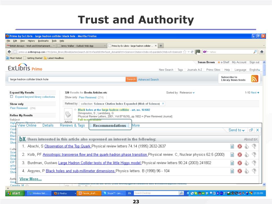Select the Details tab
This screenshot has width=272, height=204.
point(48,125)
